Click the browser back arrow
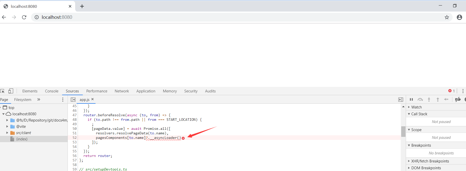This screenshot has height=171, width=466. [x=4, y=17]
